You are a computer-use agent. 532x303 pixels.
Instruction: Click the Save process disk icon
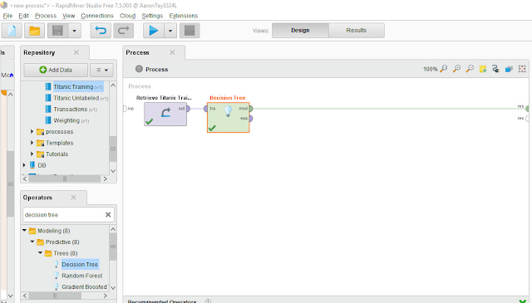57,31
